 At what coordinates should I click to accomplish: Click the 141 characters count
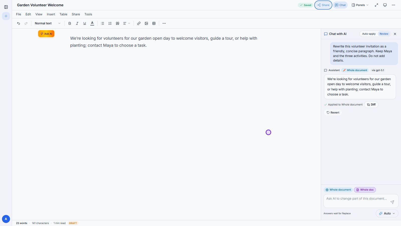tap(40, 223)
